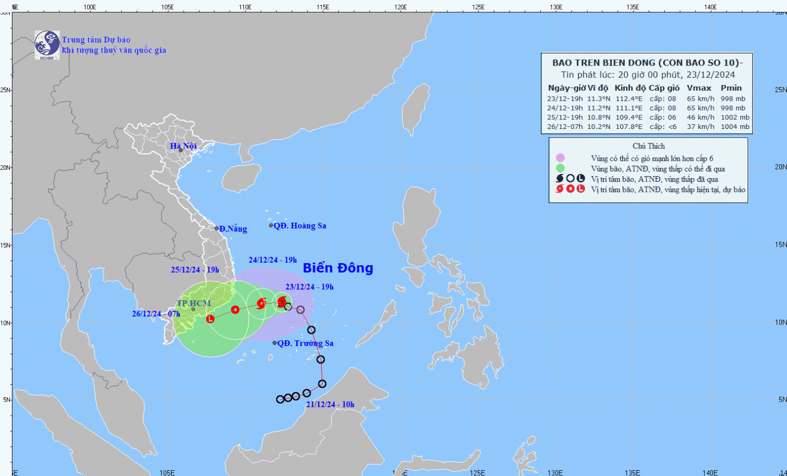Viewport: 787px width, 476px height.
Task: Click the westernmost black past-track circle
Action: pos(280,399)
